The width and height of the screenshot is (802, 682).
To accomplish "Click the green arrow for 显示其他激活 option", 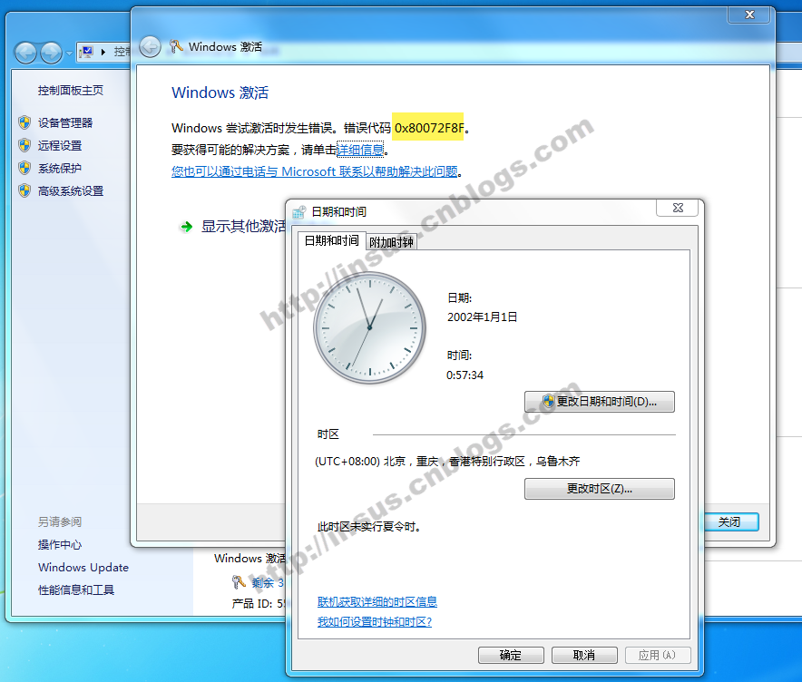I will (x=186, y=227).
